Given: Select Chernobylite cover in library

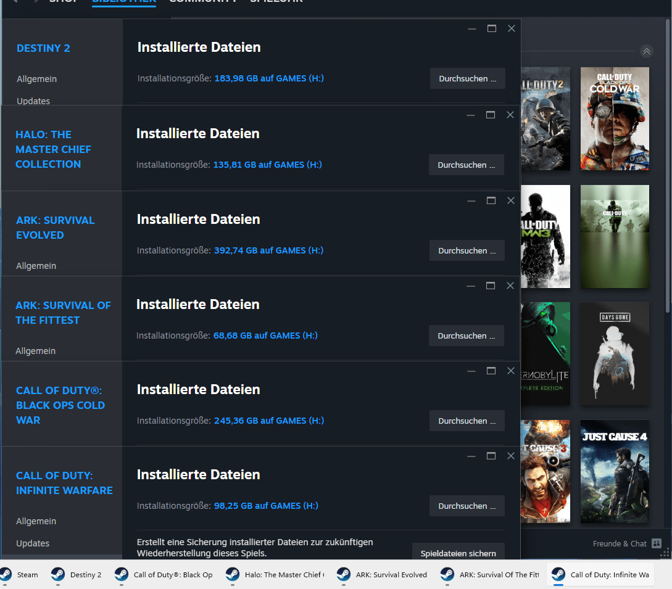Looking at the screenshot, I should (545, 354).
